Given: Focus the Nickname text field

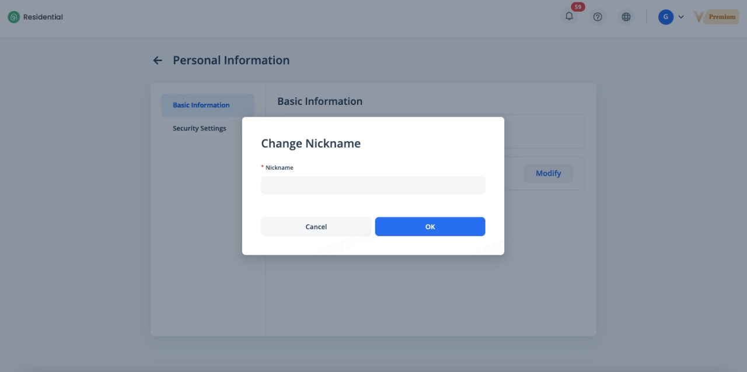Looking at the screenshot, I should tap(373, 186).
